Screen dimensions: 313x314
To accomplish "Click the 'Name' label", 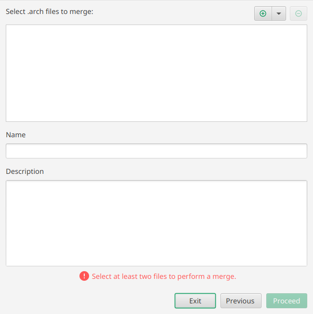I will pos(15,135).
